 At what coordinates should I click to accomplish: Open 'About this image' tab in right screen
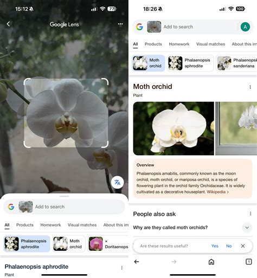coord(245,44)
